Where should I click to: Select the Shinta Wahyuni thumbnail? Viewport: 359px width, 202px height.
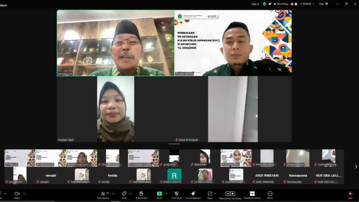[x=298, y=158]
